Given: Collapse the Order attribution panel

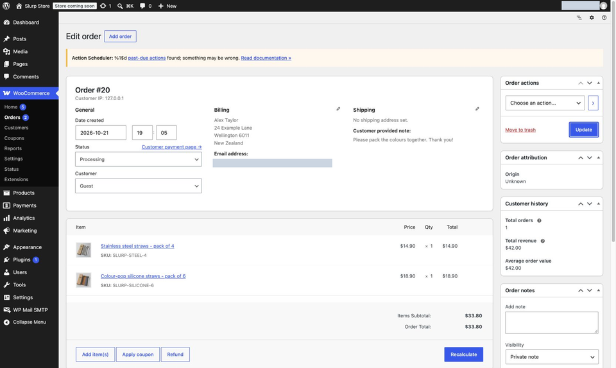Looking at the screenshot, I should pos(598,157).
